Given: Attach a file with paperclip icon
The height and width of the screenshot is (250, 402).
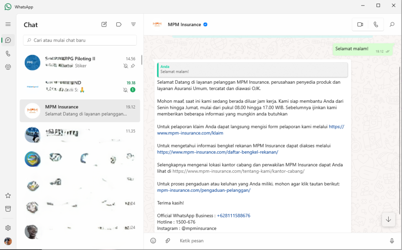Looking at the screenshot, I should [x=168, y=241].
